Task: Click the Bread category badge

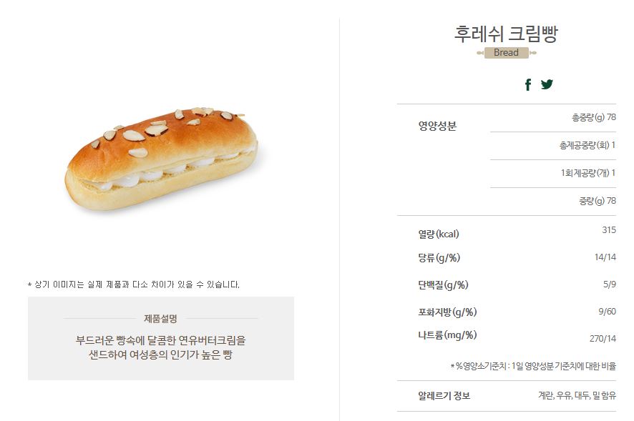Action: (506, 52)
